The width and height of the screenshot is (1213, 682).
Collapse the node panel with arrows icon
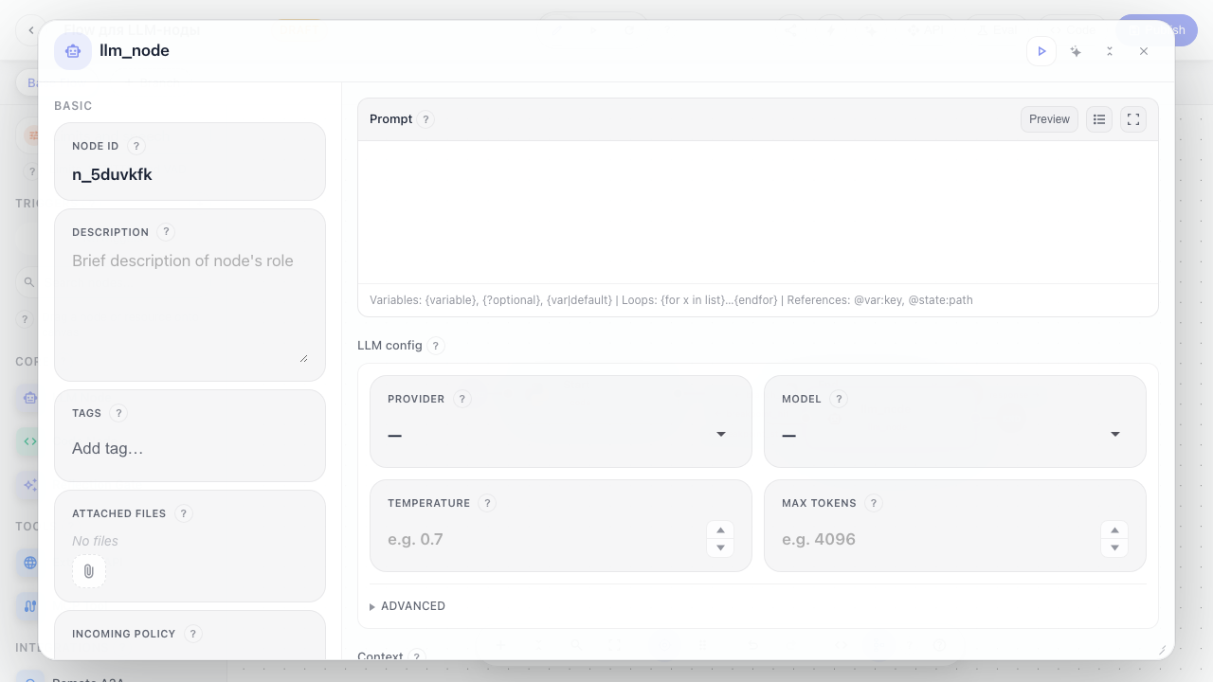pyautogui.click(x=1110, y=51)
